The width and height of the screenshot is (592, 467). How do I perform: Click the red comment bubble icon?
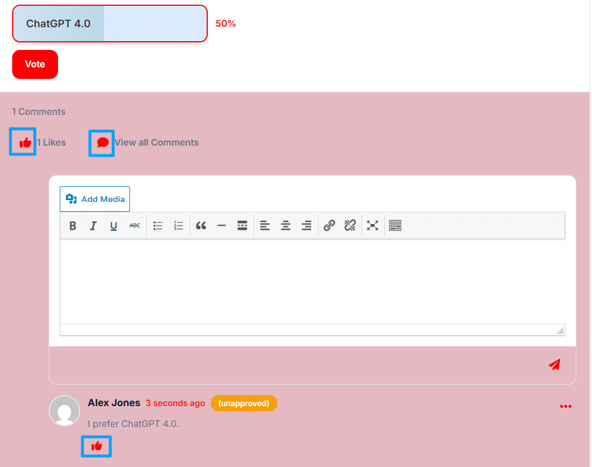click(103, 143)
